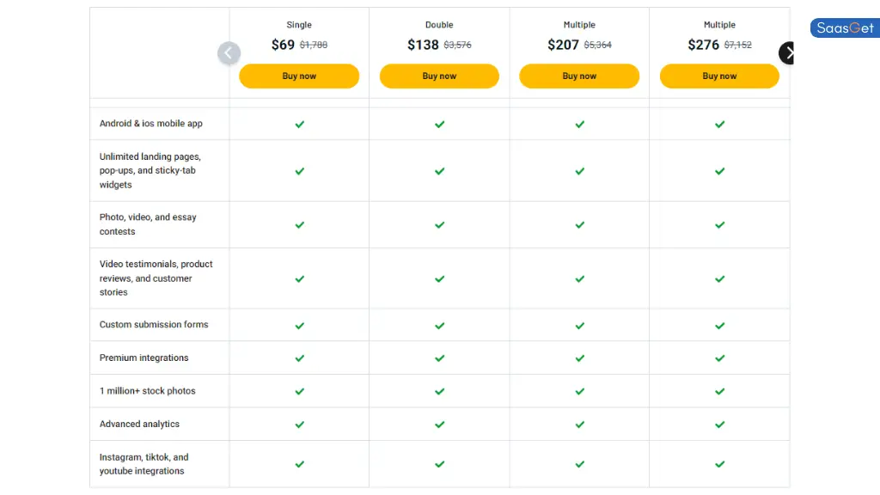Buy now for the Double $138 plan

point(439,76)
